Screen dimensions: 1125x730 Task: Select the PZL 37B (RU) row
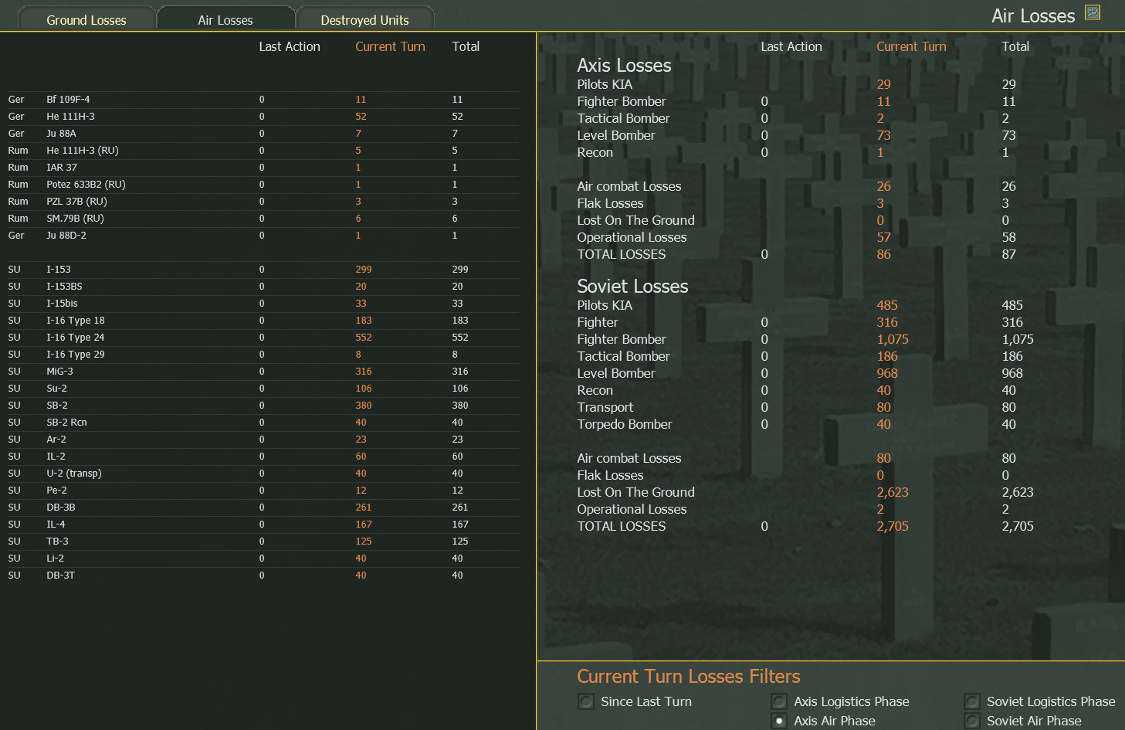click(263, 202)
